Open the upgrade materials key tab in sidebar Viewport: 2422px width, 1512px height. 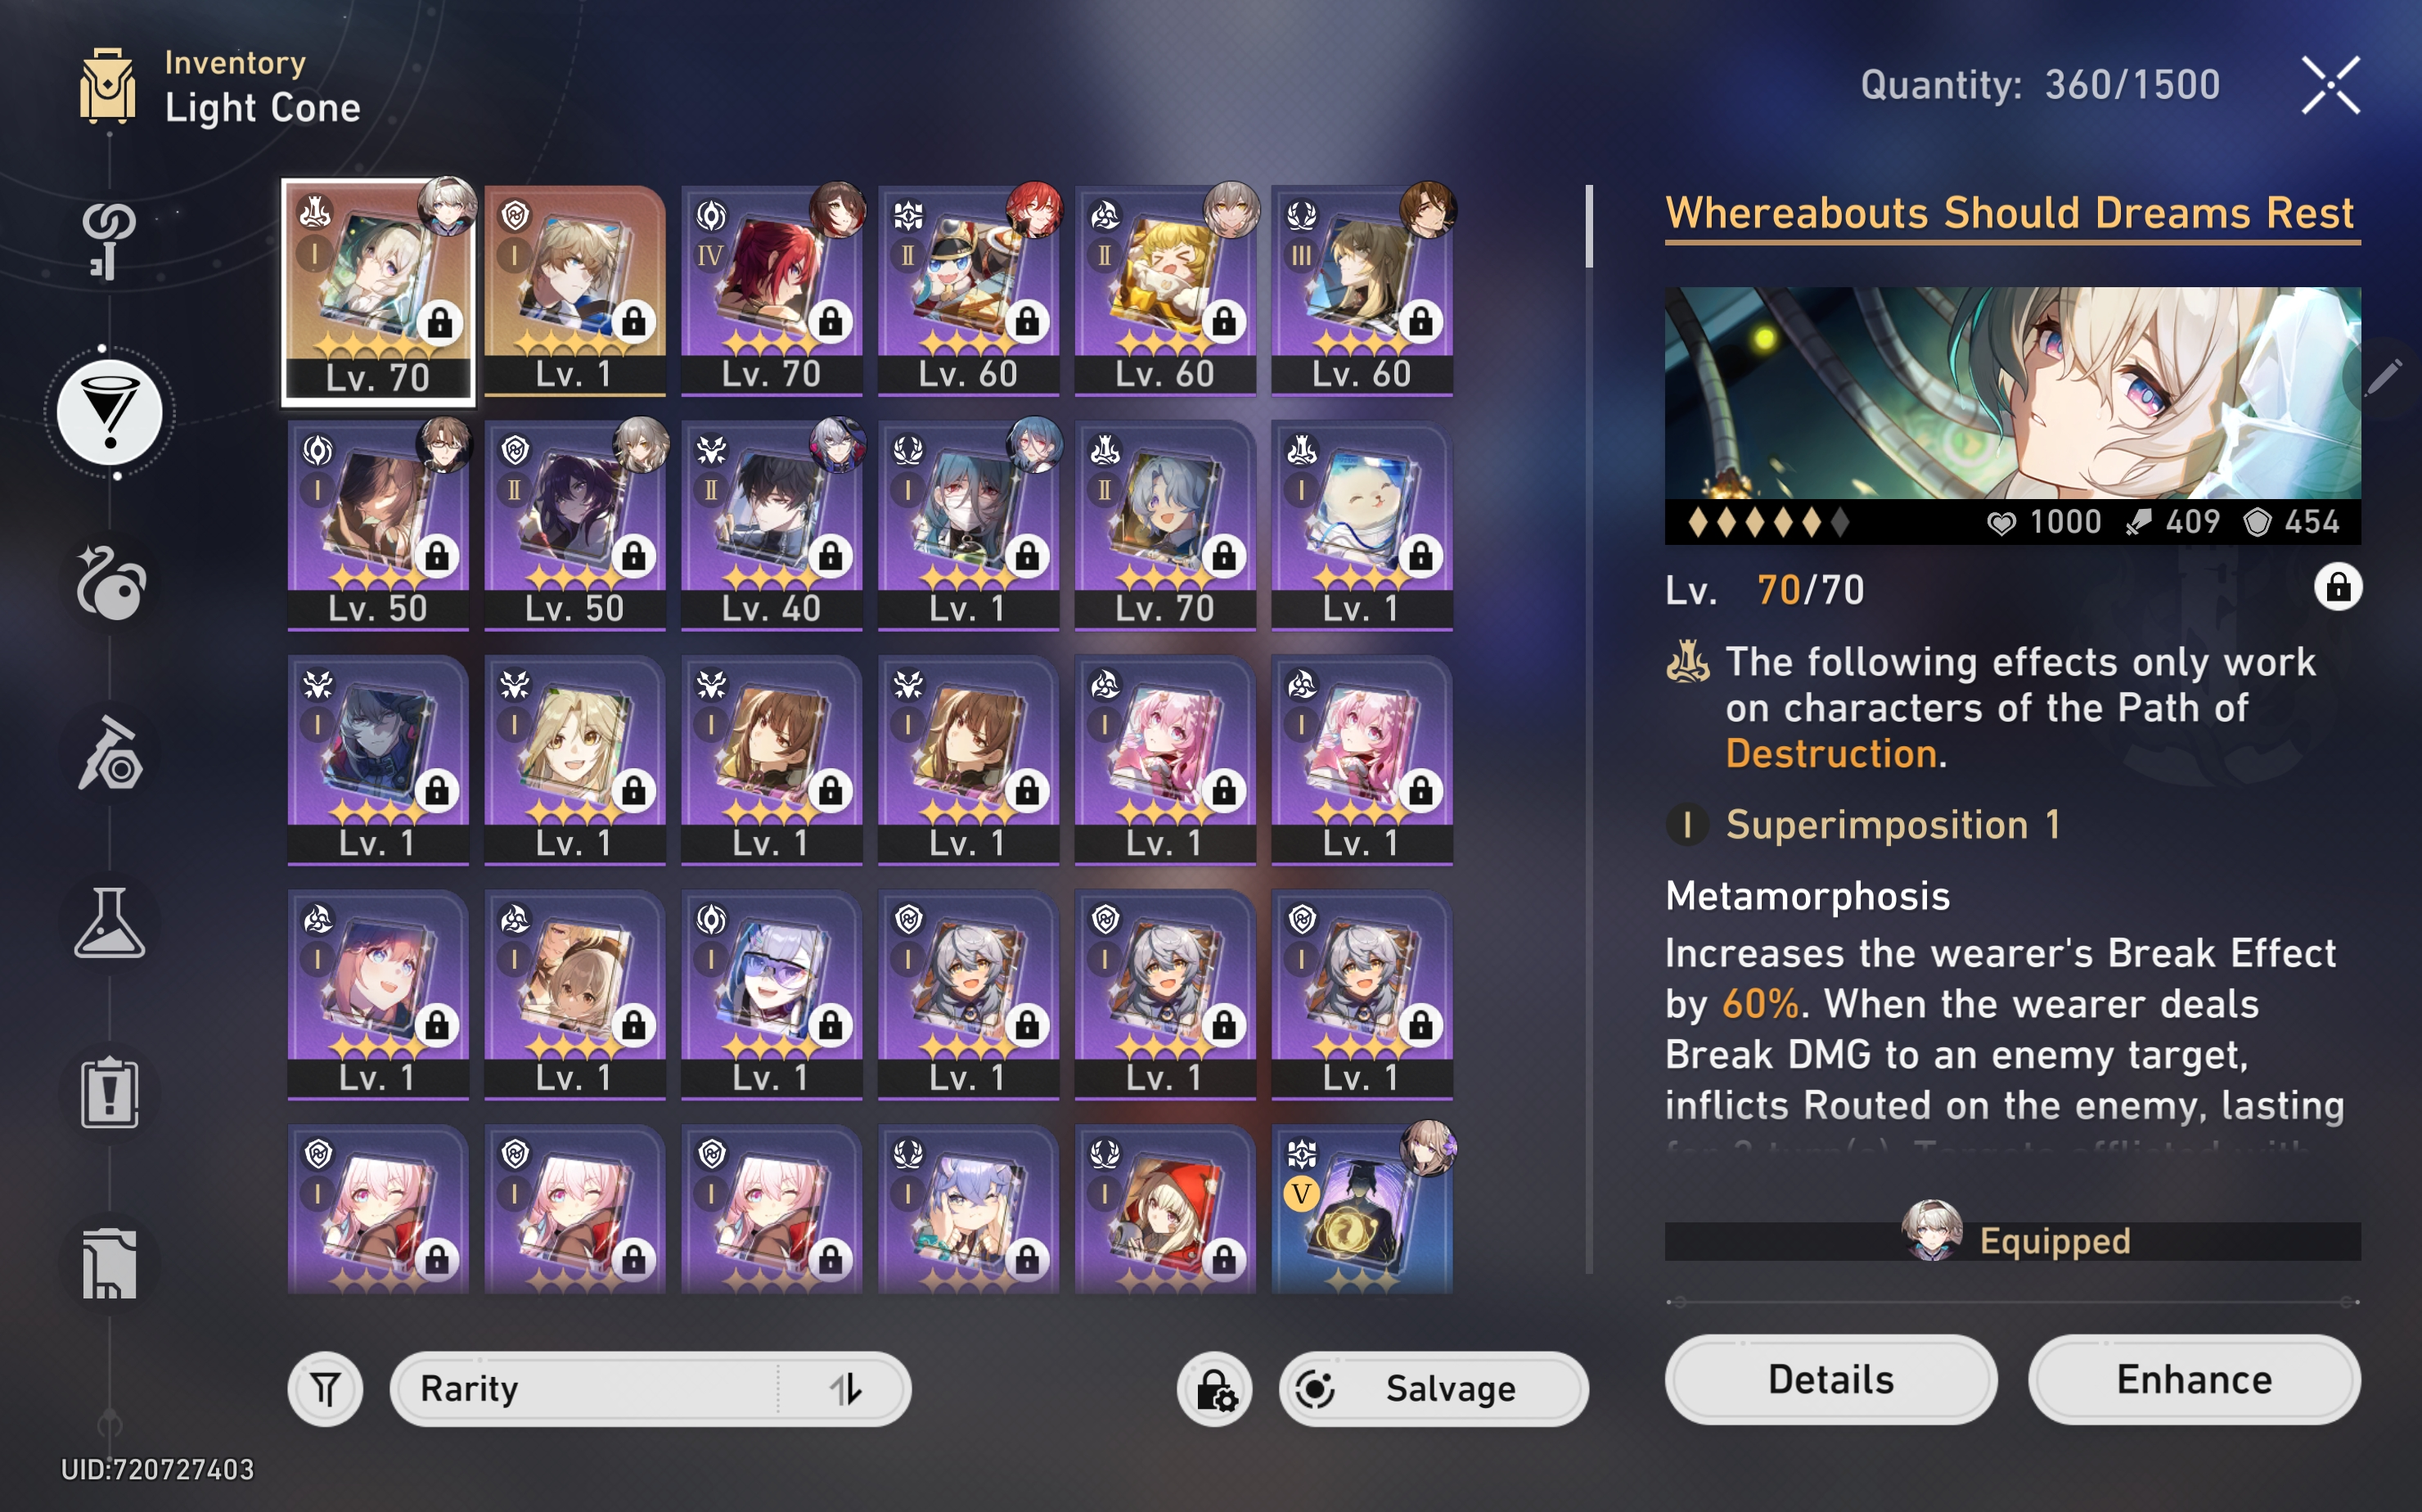(x=109, y=240)
